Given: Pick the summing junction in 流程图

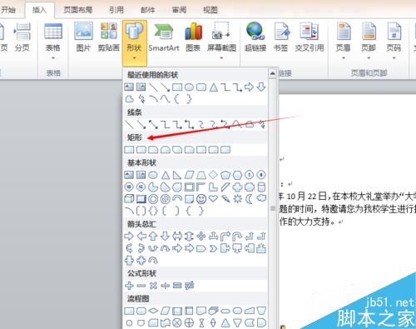Looking at the screenshot, I should (x=177, y=322).
